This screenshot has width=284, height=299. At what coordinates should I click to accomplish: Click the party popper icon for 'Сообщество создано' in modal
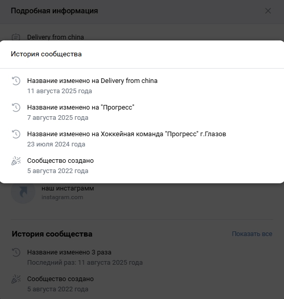[16, 161]
